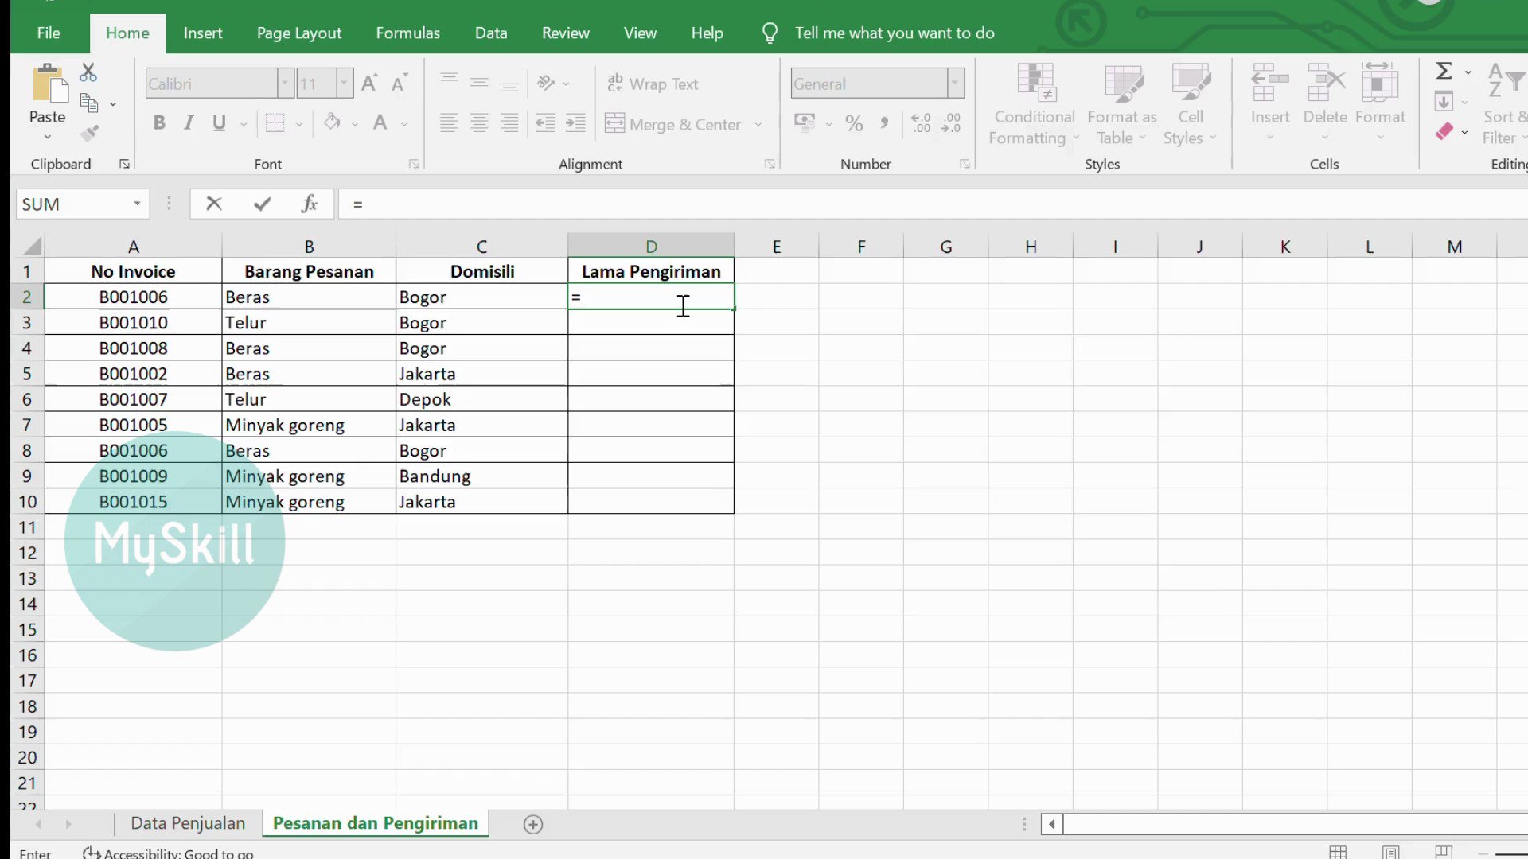Open the Format Painter
This screenshot has width=1528, height=859.
[90, 132]
